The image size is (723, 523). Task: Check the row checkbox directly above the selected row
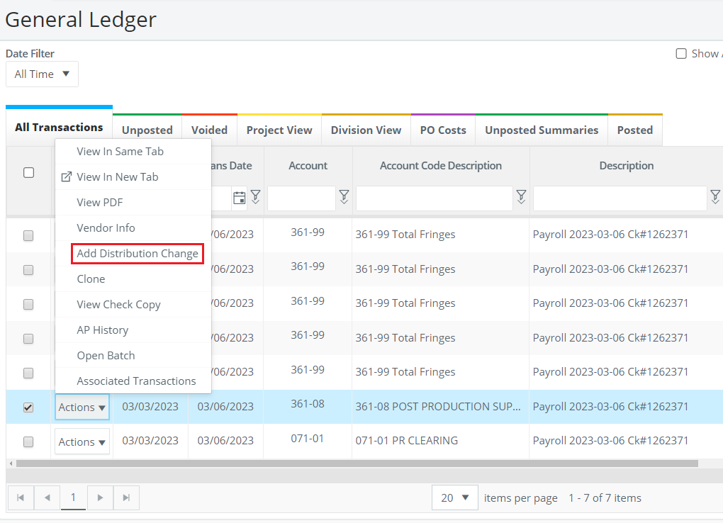point(28,373)
